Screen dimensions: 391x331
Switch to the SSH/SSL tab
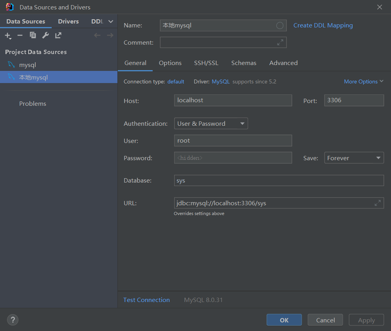(206, 63)
